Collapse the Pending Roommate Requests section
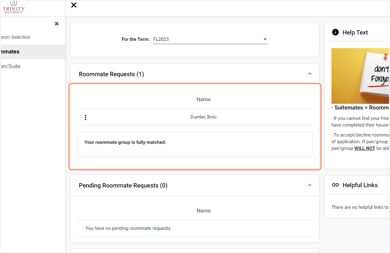This screenshot has height=253, width=390. click(x=310, y=185)
